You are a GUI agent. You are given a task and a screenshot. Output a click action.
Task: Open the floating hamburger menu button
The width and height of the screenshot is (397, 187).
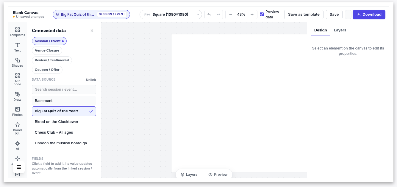(x=19, y=167)
